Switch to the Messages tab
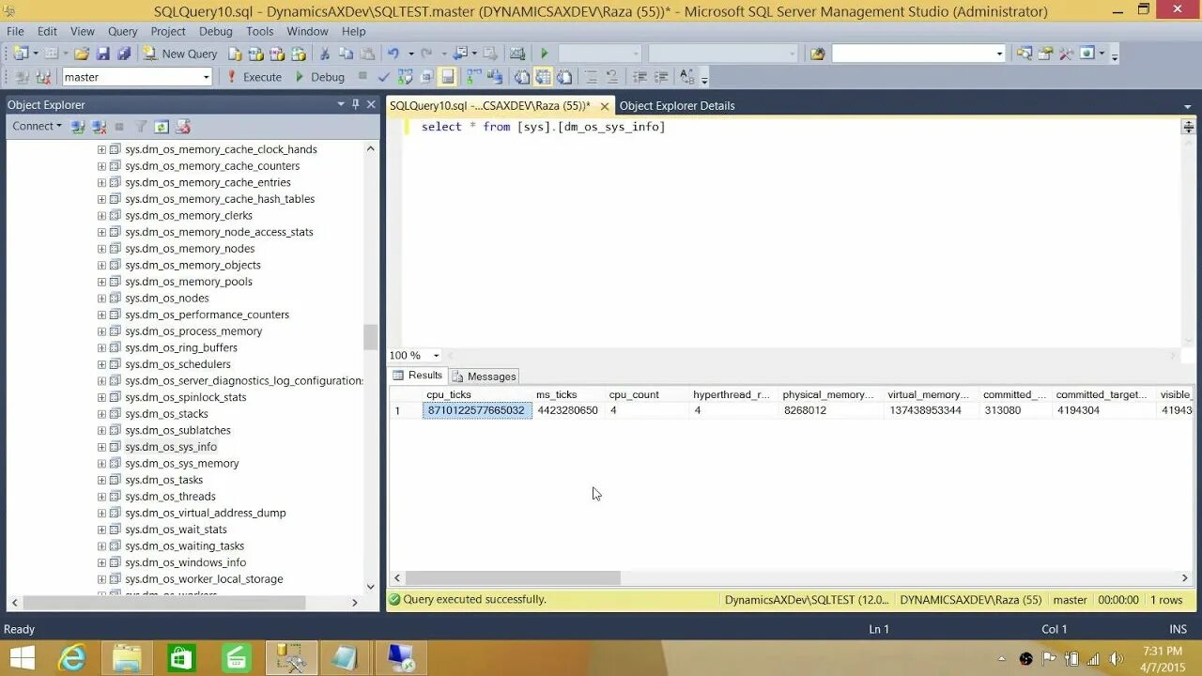This screenshot has height=676, width=1202. (x=484, y=376)
